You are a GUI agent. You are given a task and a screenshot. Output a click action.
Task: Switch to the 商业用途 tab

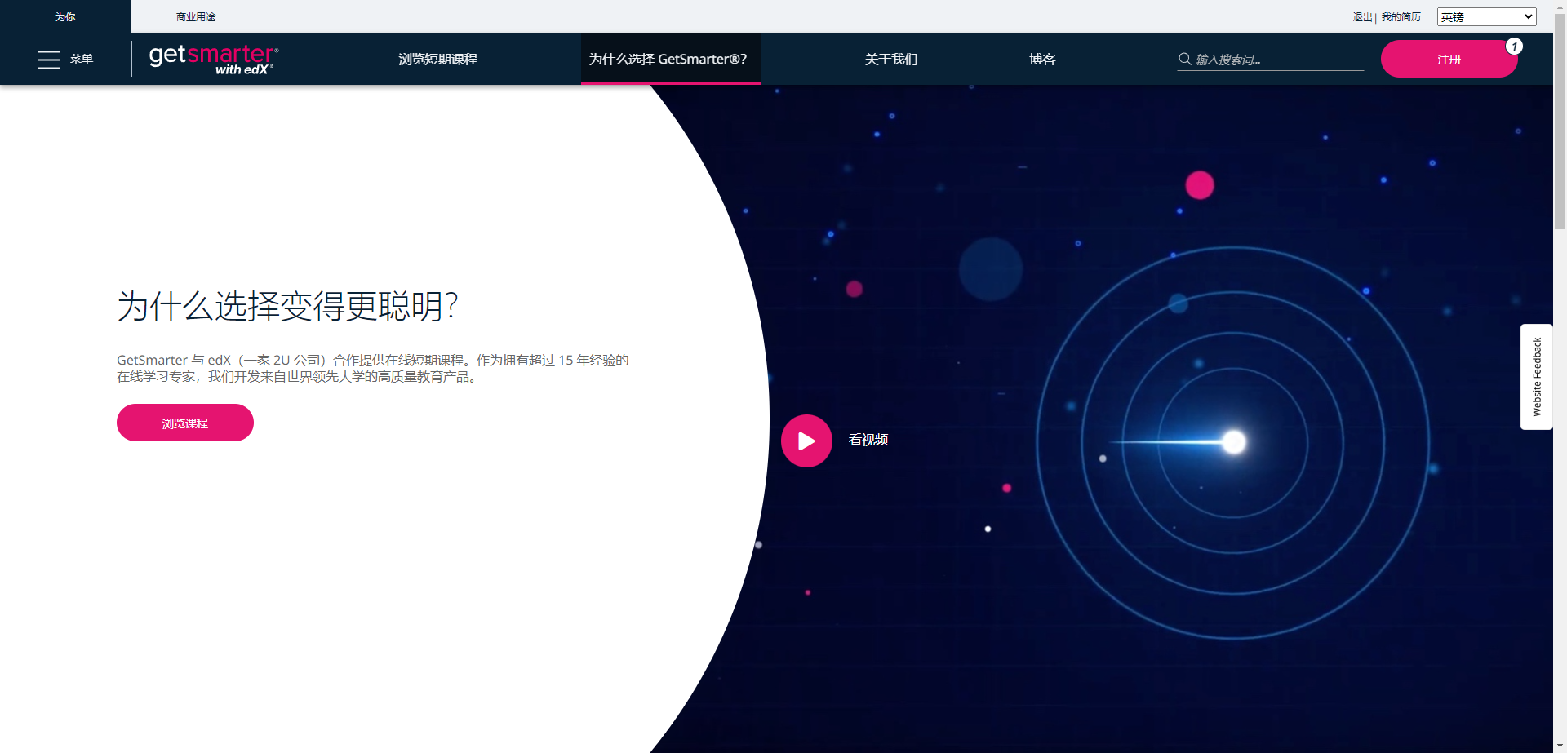(196, 16)
